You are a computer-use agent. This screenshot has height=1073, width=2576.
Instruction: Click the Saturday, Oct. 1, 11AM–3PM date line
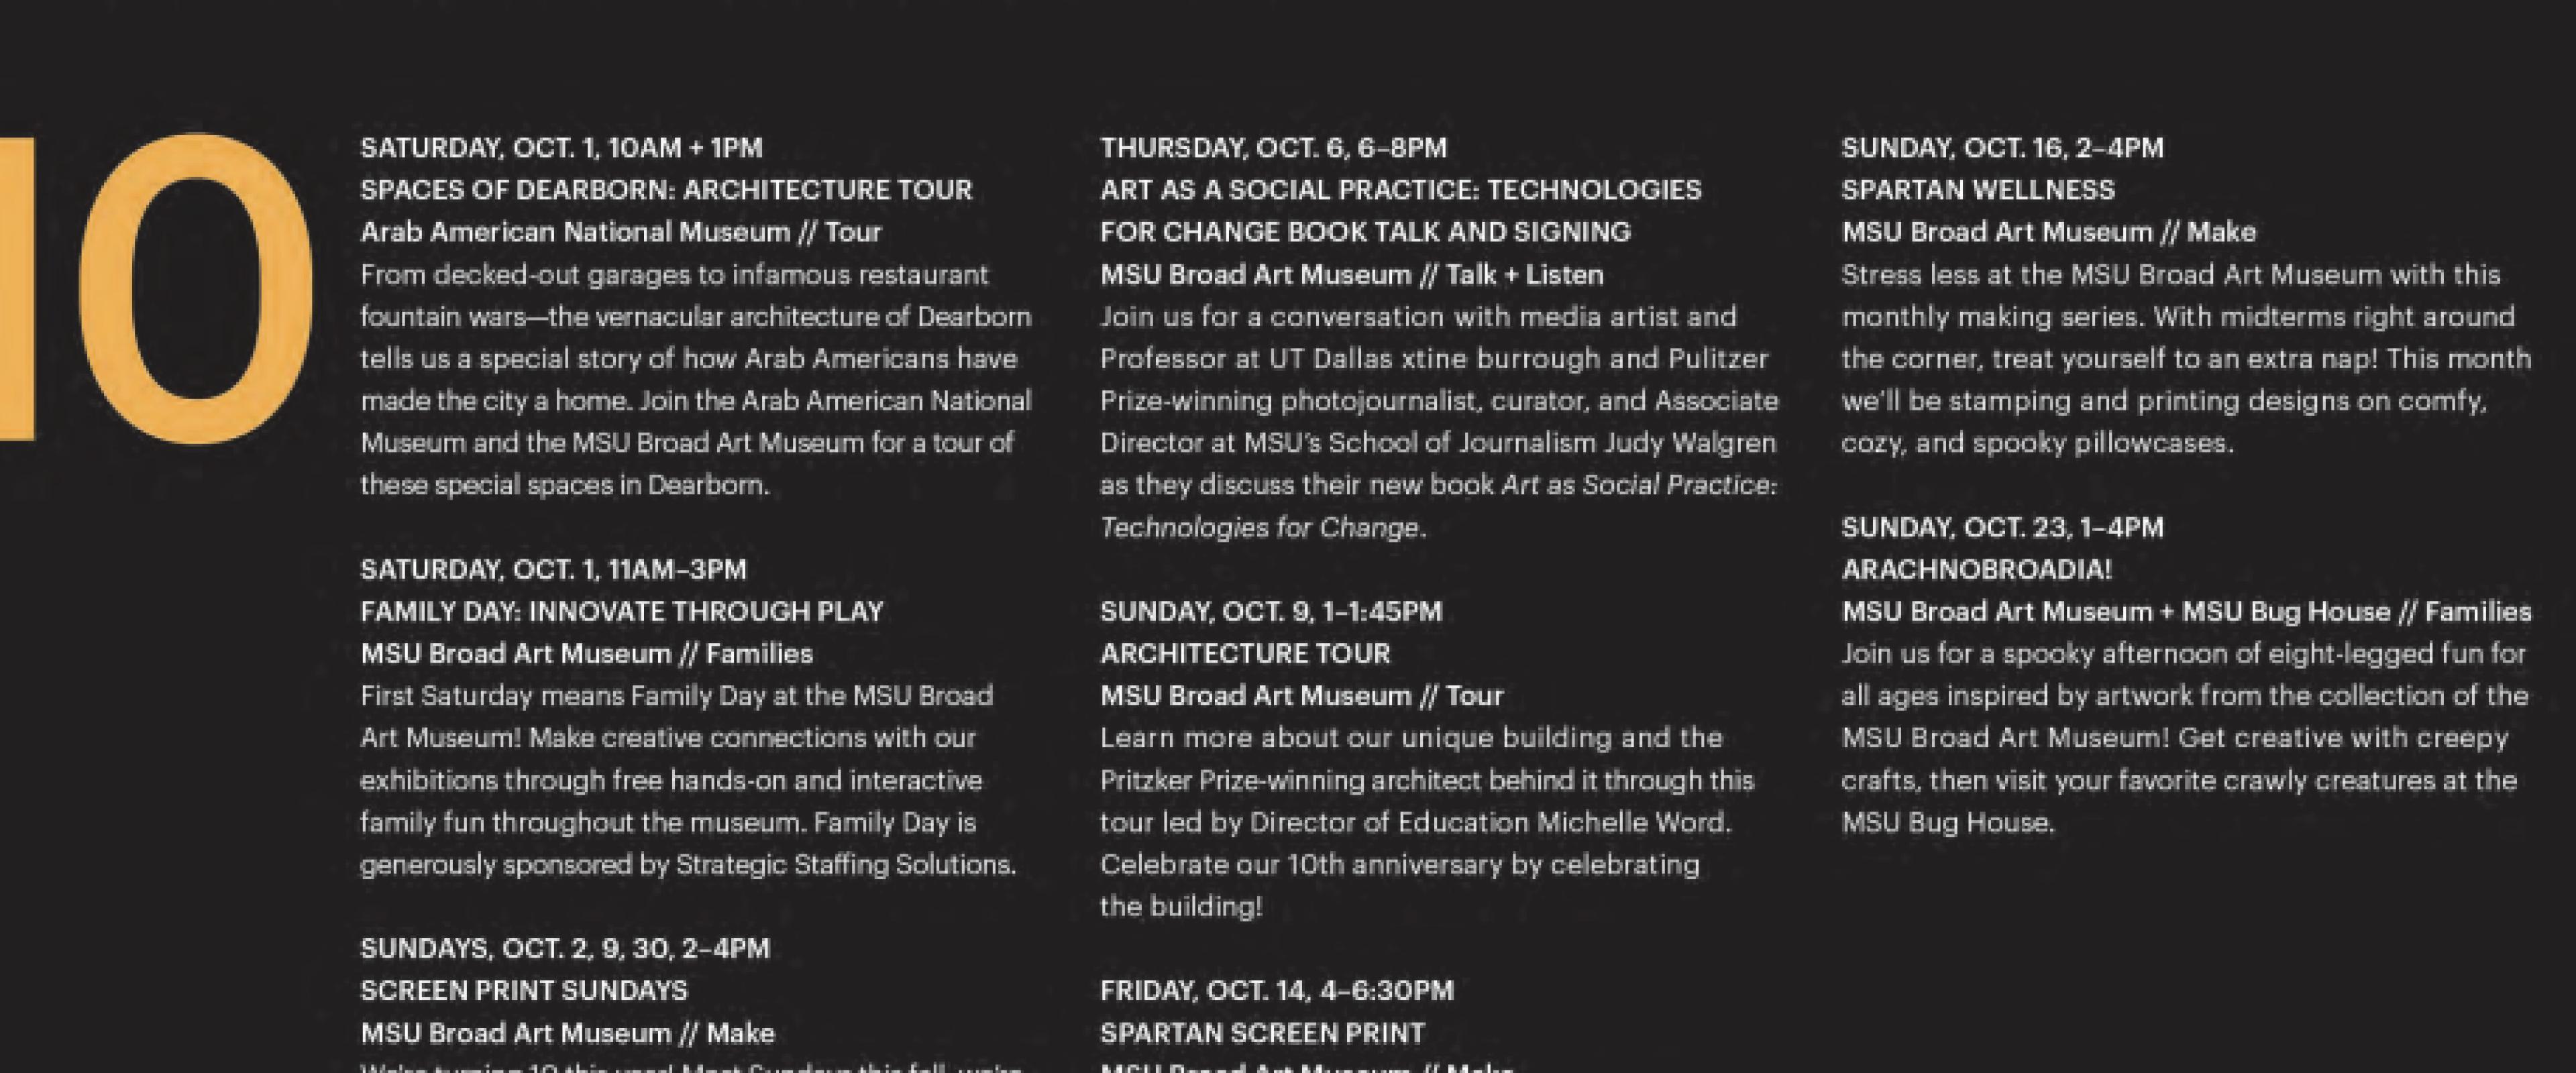[x=553, y=569]
